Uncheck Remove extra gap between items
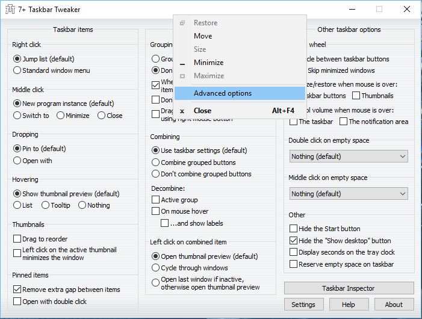Viewport: 422px width, 319px height. coord(17,290)
